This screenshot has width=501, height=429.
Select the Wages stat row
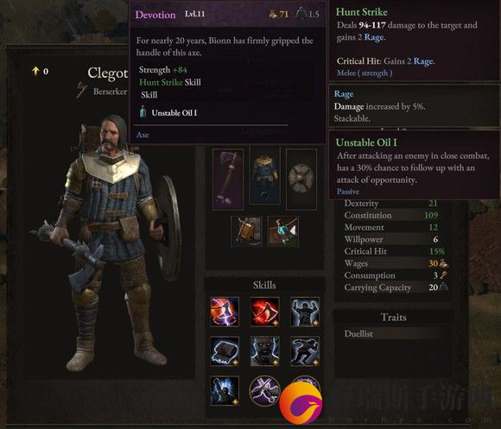[x=396, y=263]
